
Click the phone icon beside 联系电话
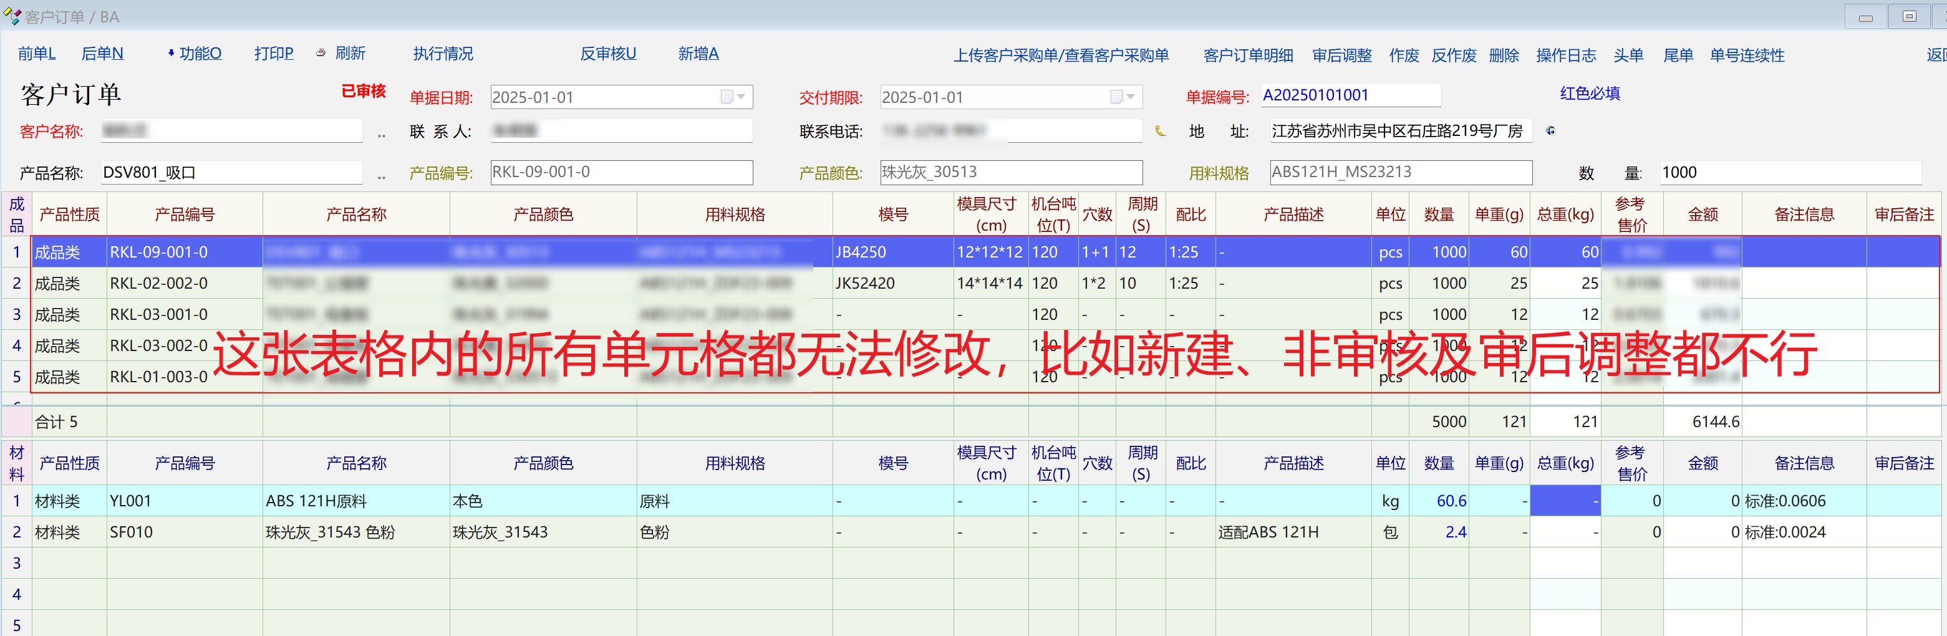click(1160, 132)
